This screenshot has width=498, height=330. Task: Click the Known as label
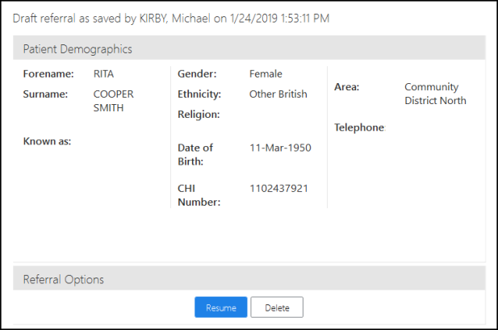[x=47, y=141]
